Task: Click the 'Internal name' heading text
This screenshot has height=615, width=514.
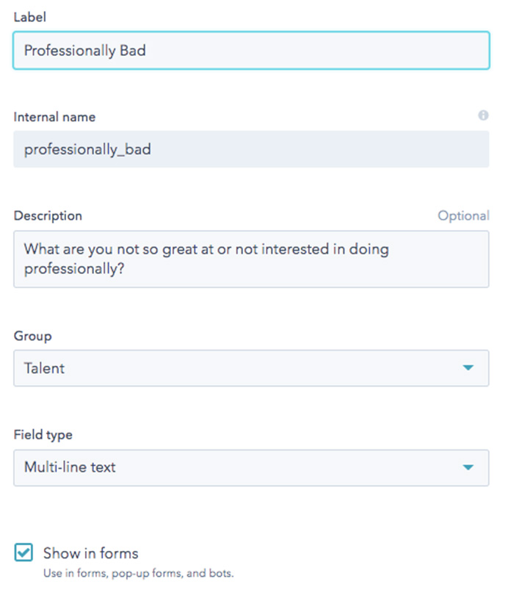Action: point(54,117)
